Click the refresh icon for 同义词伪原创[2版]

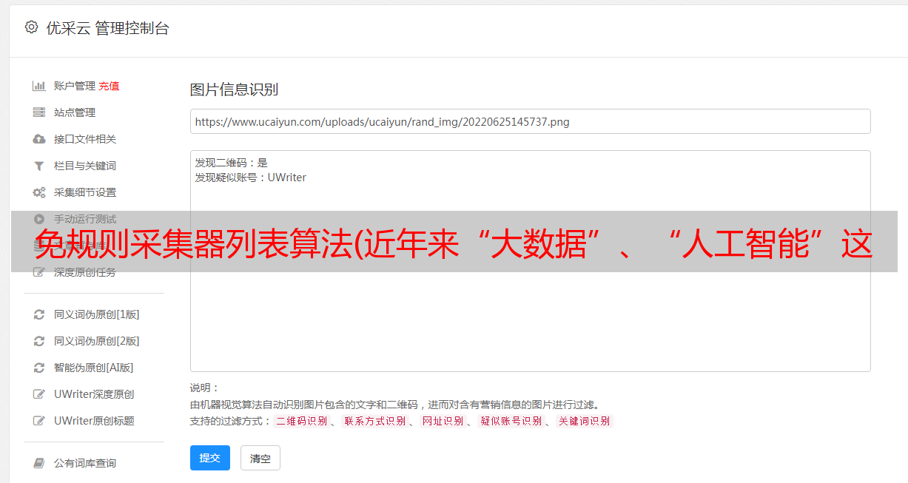pyautogui.click(x=39, y=341)
